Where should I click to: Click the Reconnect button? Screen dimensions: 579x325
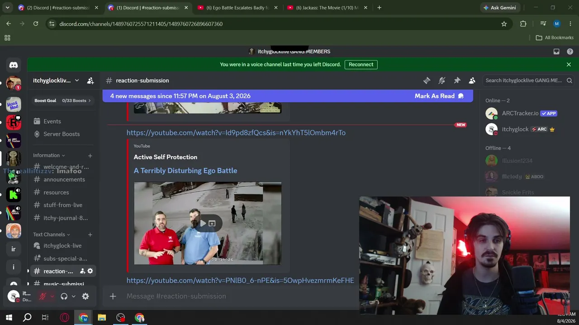click(361, 65)
